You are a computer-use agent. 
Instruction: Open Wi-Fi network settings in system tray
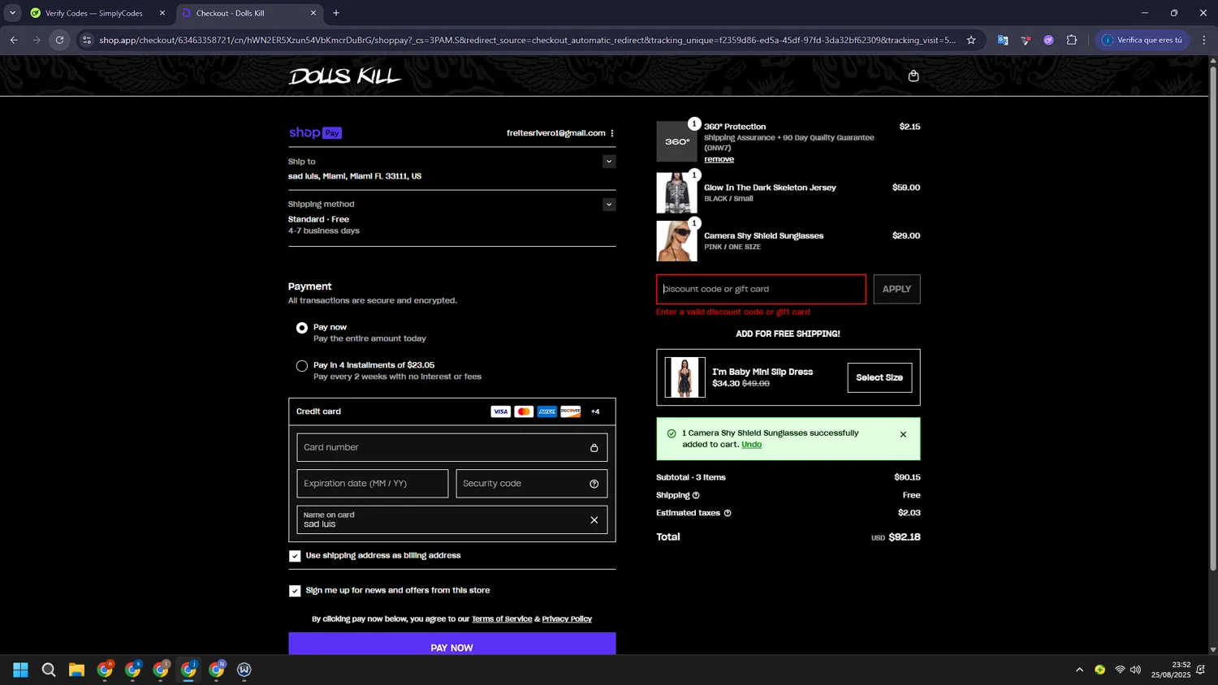1120,670
